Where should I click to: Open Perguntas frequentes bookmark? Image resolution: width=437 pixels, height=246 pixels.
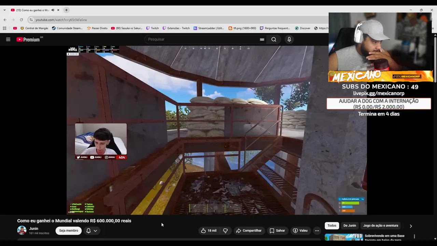click(275, 28)
